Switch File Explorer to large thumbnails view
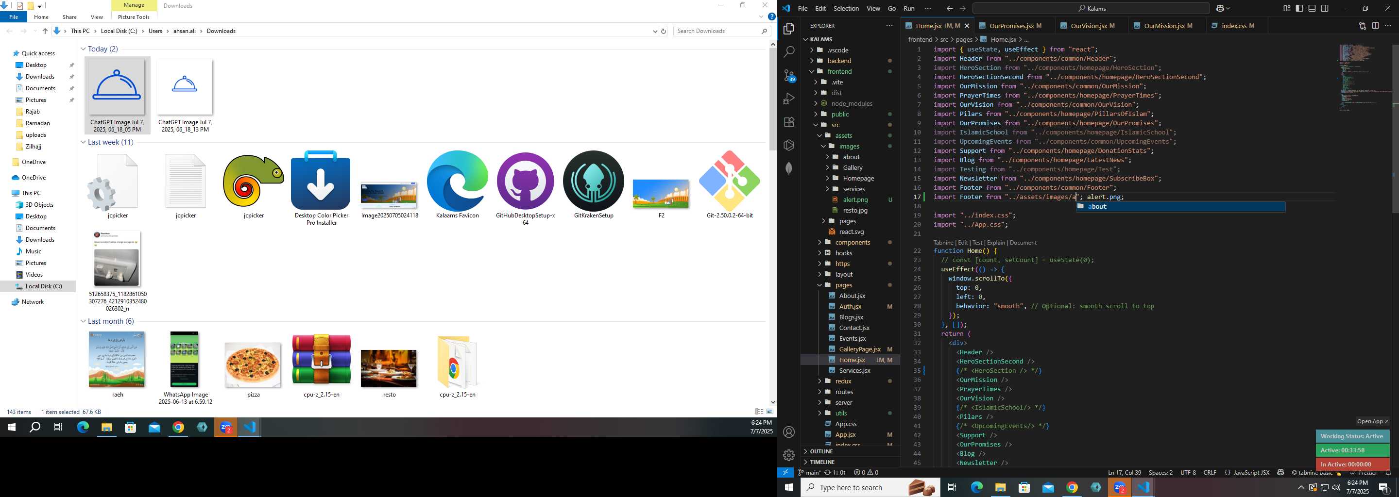The height and width of the screenshot is (497, 1399). pyautogui.click(x=770, y=412)
